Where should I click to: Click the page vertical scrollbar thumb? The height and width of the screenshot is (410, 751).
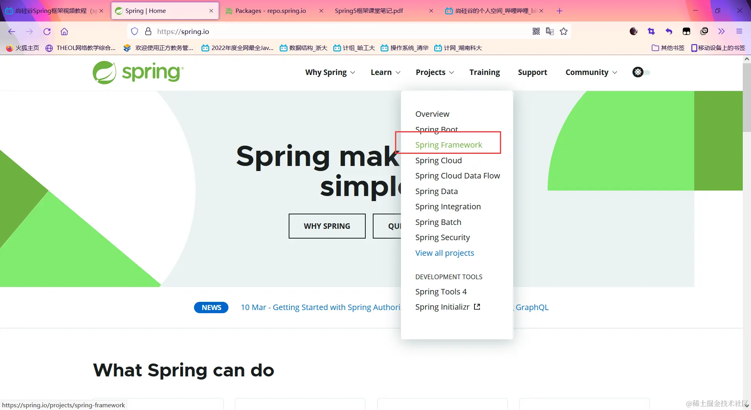click(x=747, y=97)
